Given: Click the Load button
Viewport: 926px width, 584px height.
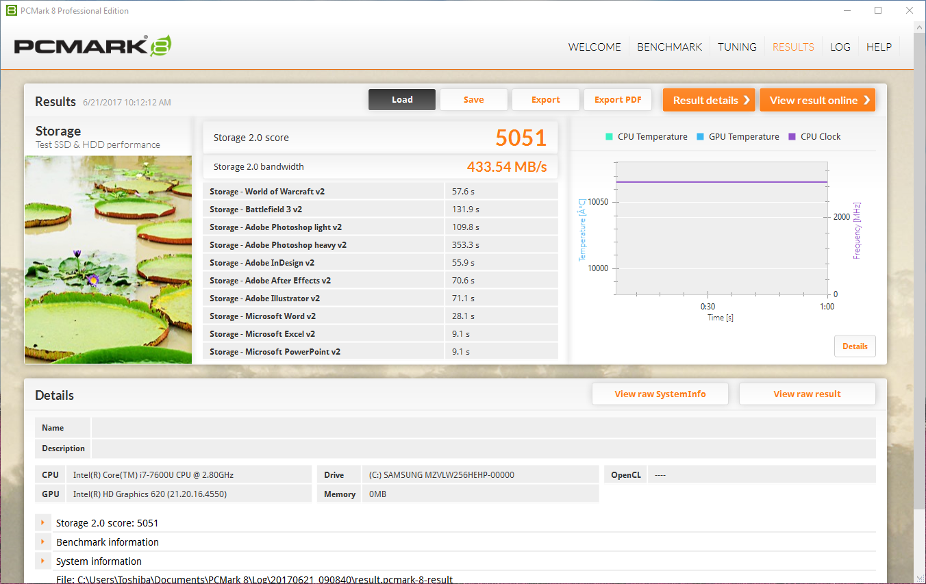Looking at the screenshot, I should [x=402, y=100].
